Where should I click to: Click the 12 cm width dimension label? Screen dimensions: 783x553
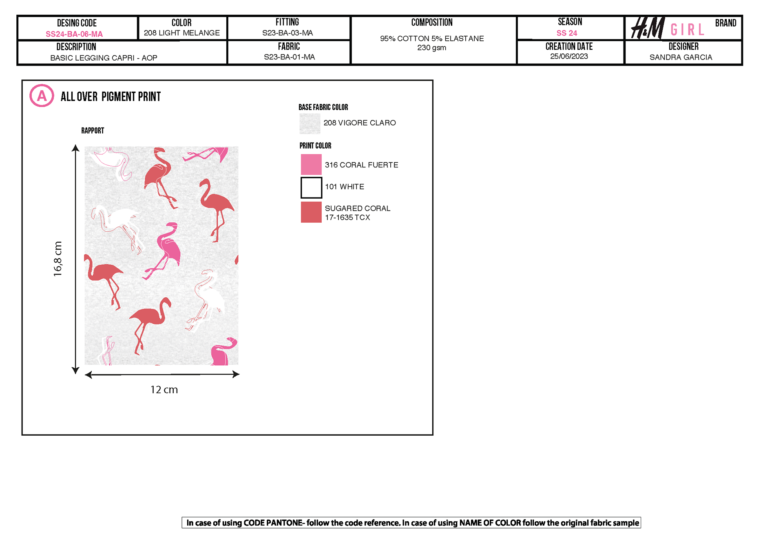tap(164, 390)
